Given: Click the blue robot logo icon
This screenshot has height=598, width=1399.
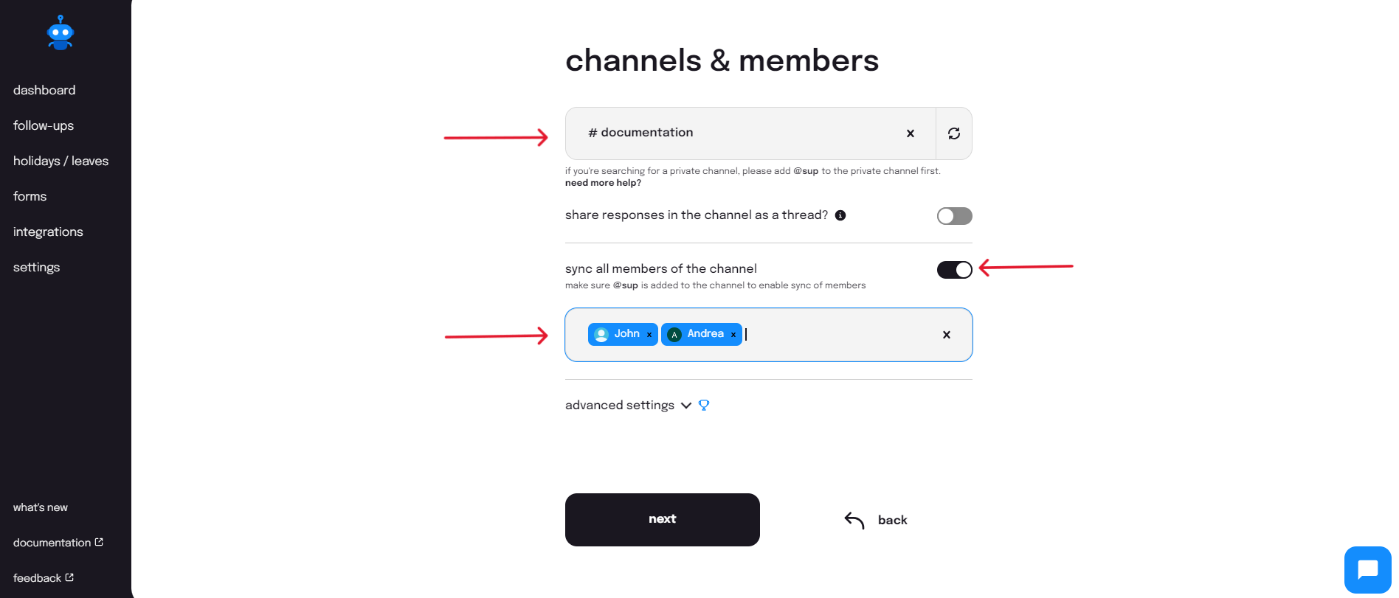Looking at the screenshot, I should 61,33.
